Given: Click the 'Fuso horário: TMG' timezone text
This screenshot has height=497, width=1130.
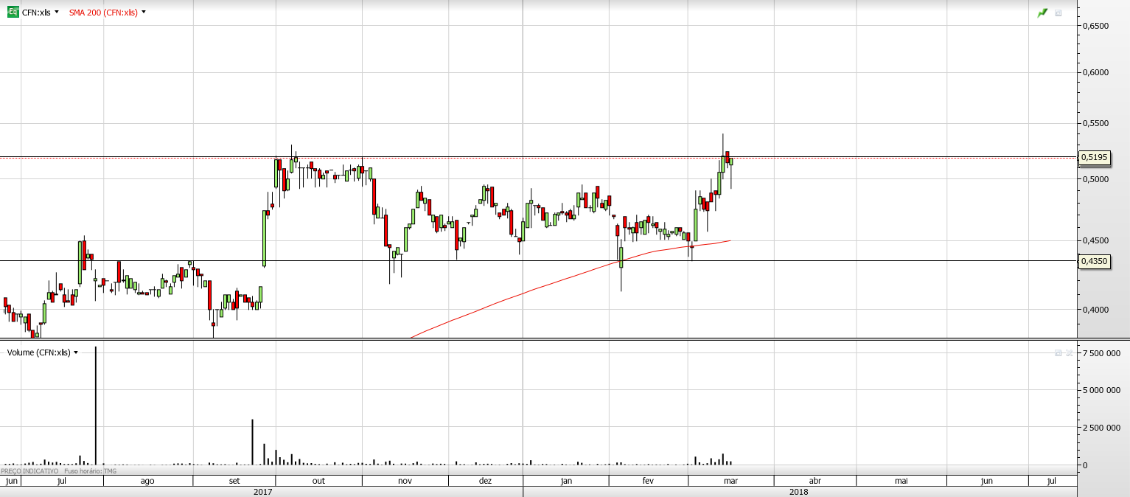Looking at the screenshot, I should click(91, 470).
